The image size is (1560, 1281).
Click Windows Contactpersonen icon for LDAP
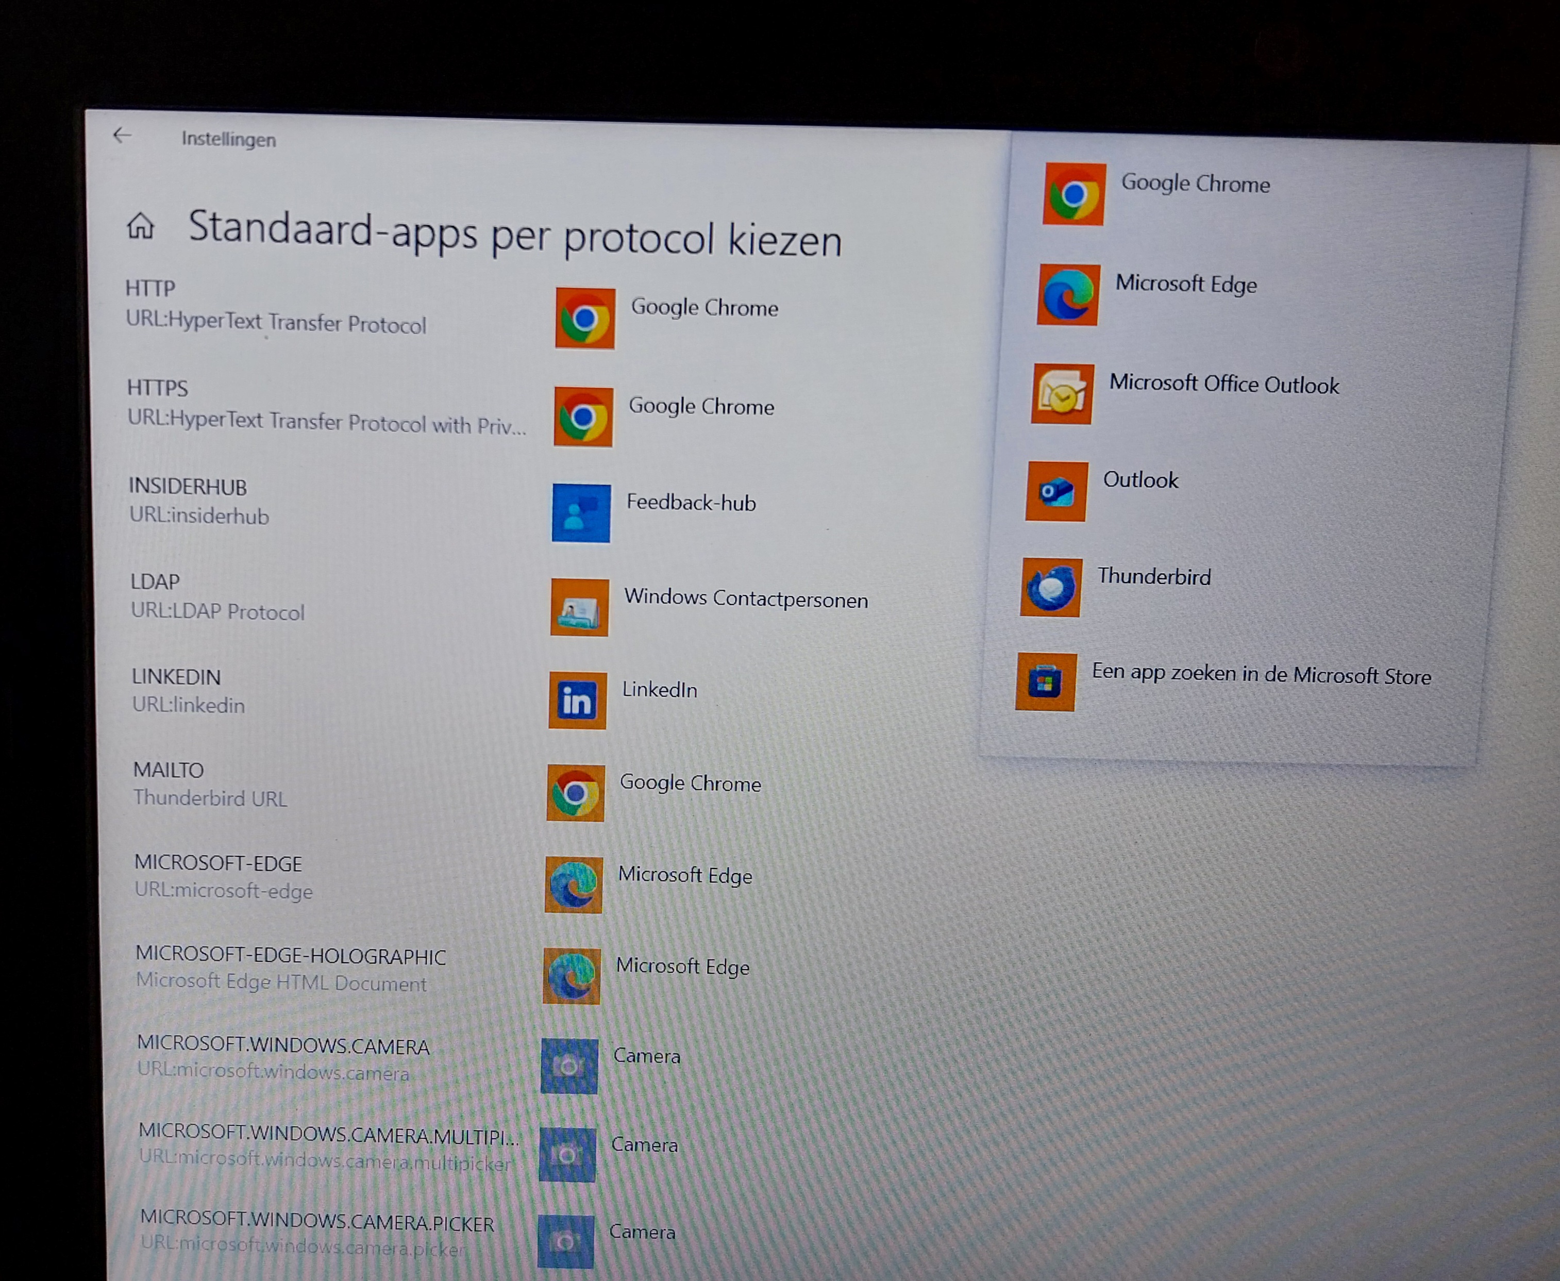(579, 608)
